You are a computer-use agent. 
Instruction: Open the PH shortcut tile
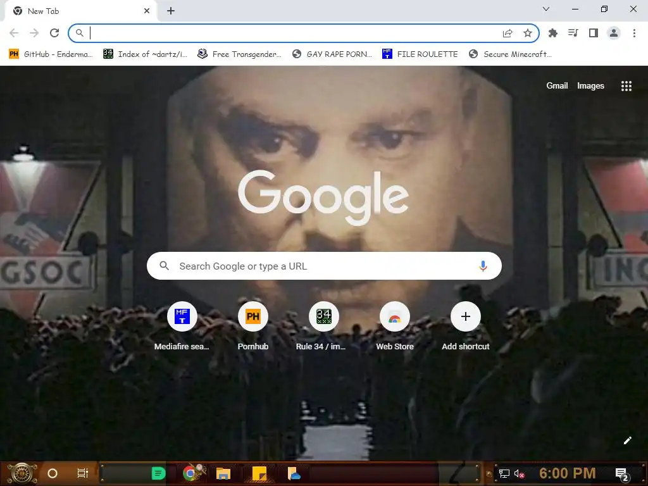pyautogui.click(x=253, y=327)
